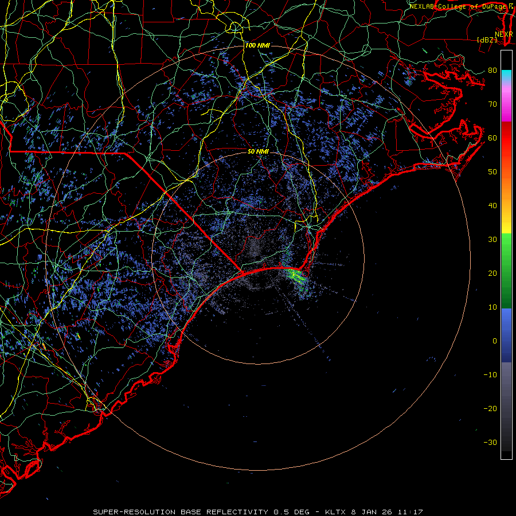This screenshot has height=516, width=516.
Task: Click the NEXR label above the scale
Action: (x=503, y=34)
